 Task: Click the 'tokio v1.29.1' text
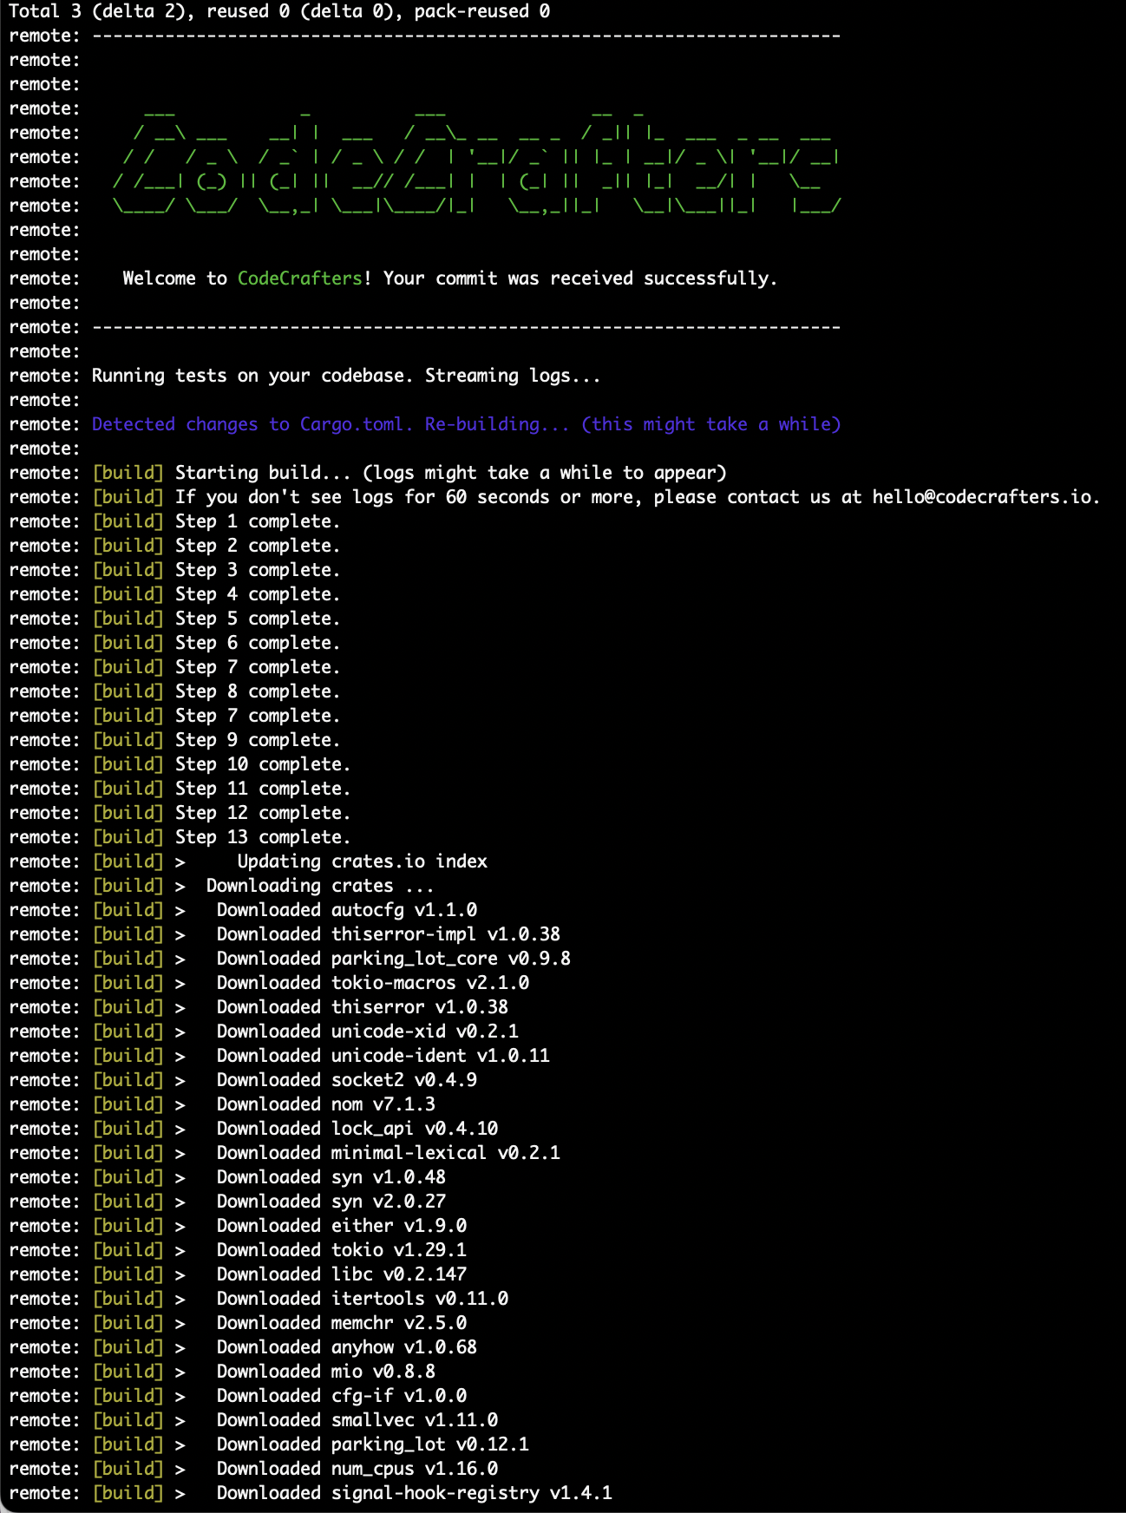coord(399,1250)
